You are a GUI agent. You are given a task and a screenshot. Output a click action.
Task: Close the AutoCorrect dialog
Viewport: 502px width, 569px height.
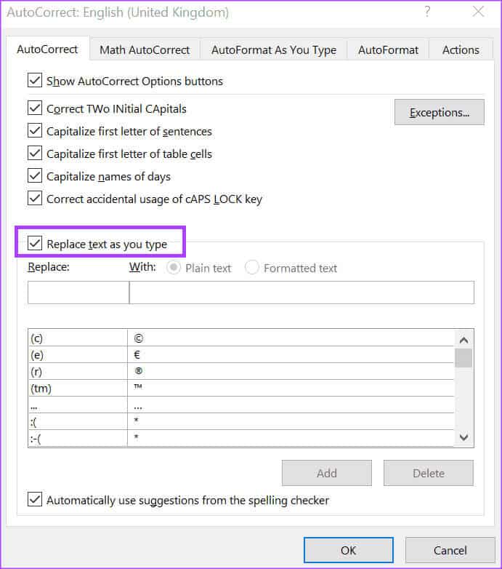[x=477, y=12]
